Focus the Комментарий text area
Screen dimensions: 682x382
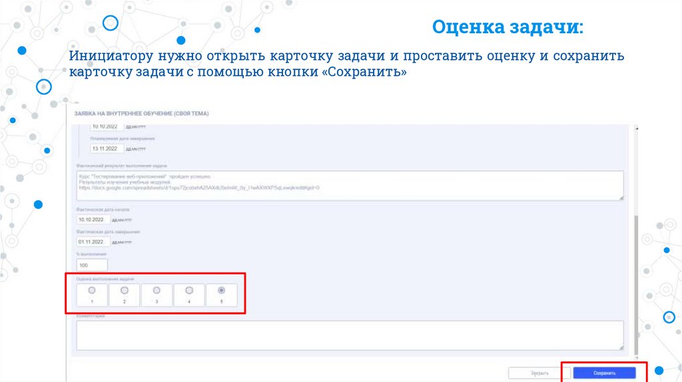coord(350,335)
